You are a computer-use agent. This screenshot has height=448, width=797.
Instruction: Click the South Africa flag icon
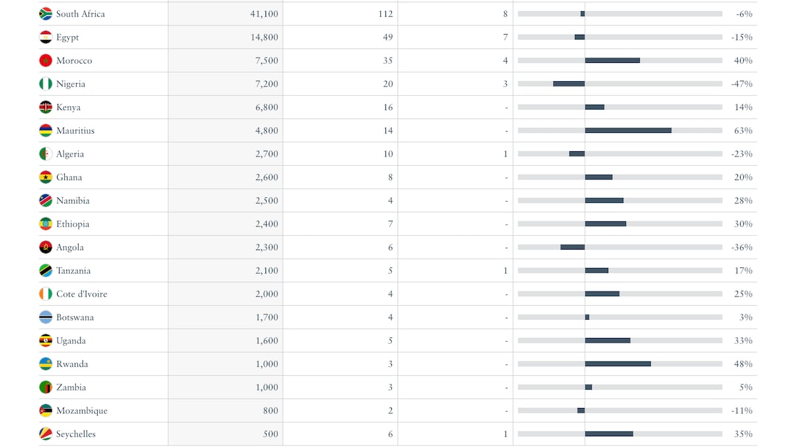coord(45,14)
